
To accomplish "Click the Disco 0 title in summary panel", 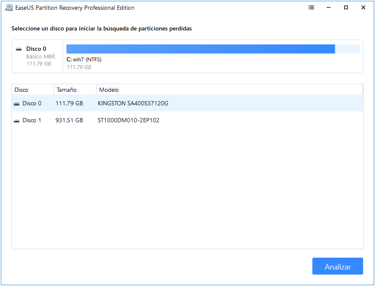I will (x=36, y=49).
